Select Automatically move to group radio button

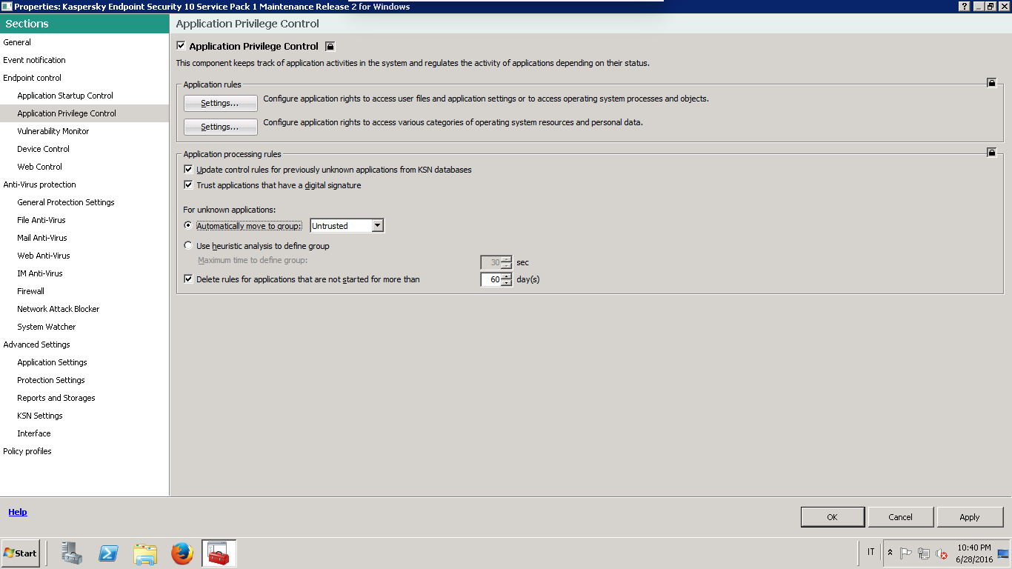tap(188, 225)
